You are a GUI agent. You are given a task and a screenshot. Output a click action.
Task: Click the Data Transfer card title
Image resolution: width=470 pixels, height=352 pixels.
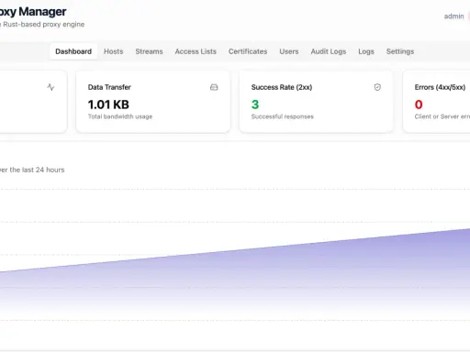(x=109, y=87)
